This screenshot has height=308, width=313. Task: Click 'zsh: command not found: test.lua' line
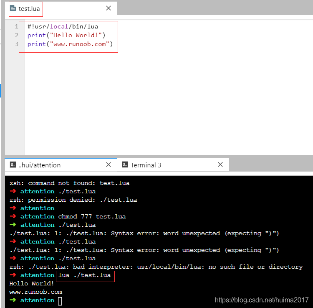(69, 183)
